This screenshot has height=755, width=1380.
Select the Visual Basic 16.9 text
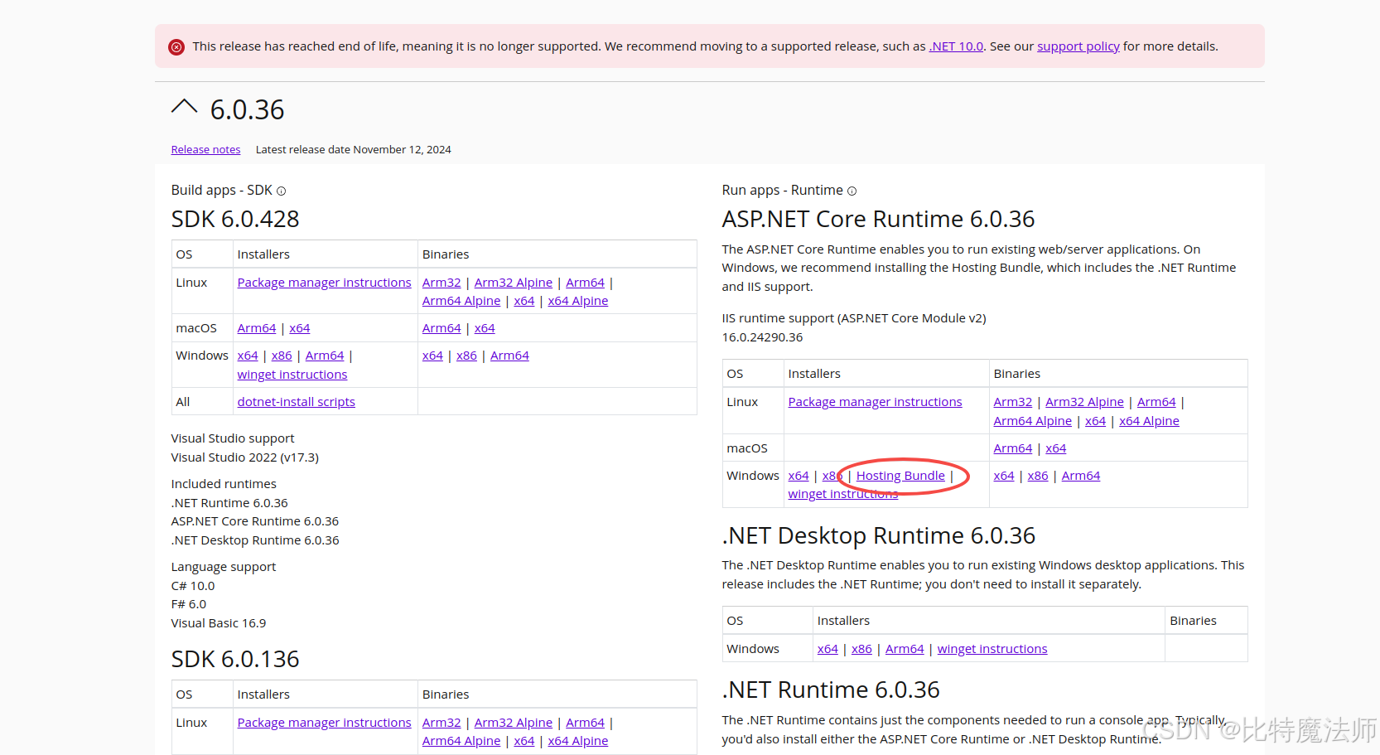pyautogui.click(x=219, y=623)
